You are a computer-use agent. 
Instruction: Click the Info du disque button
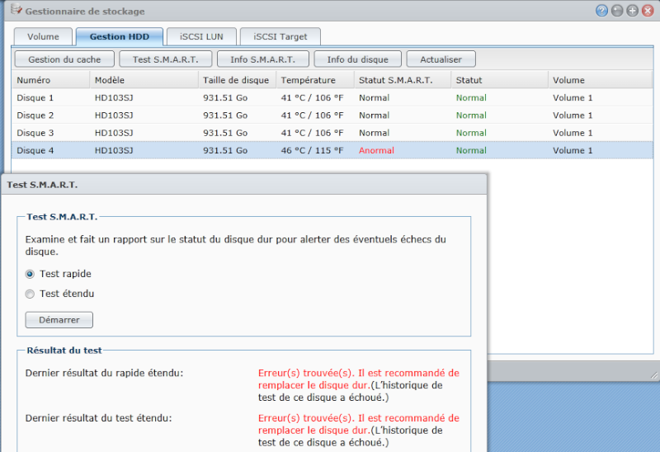pos(358,59)
